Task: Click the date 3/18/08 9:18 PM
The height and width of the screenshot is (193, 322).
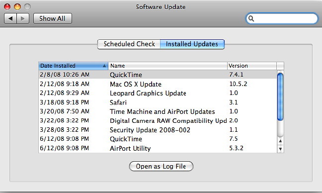Action: [64, 102]
